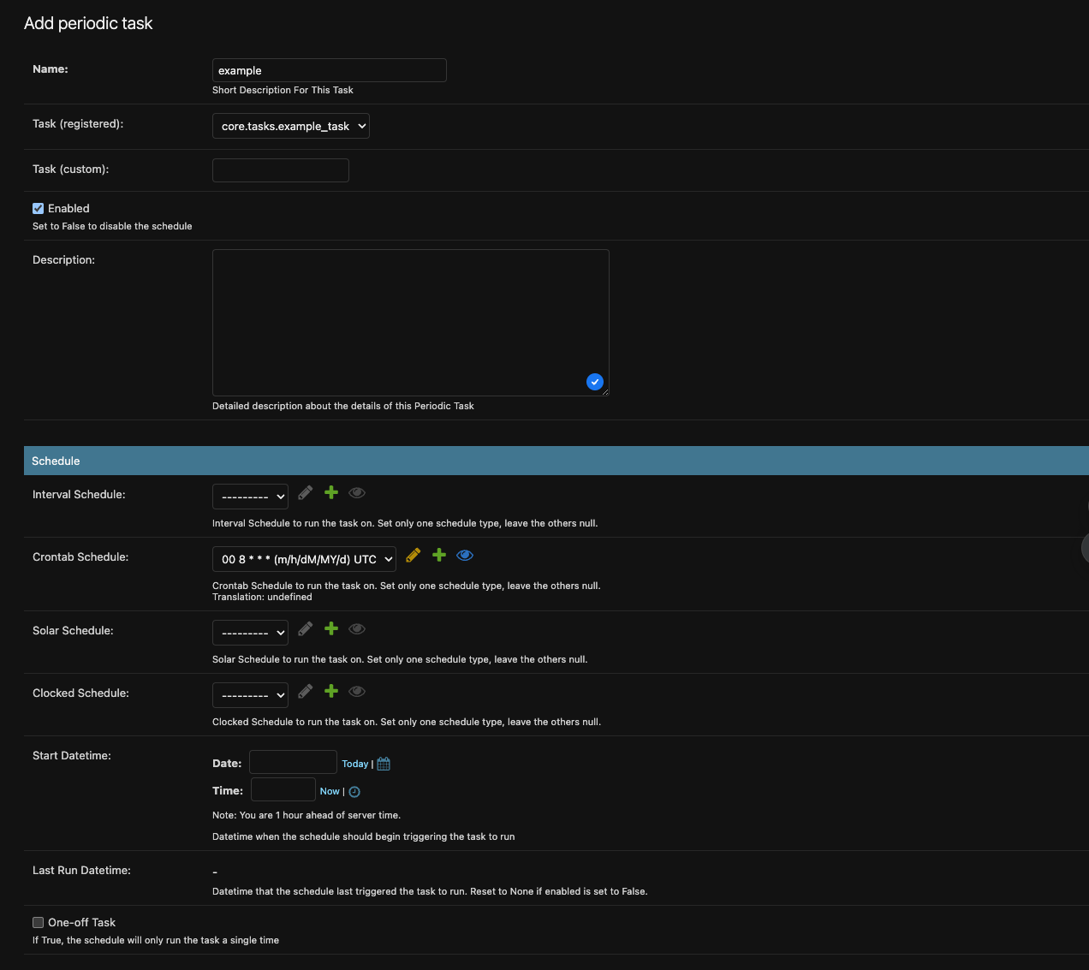Screen dimensions: 1089x970
Task: Expand the Interval Schedule dropdown
Action: (x=250, y=497)
